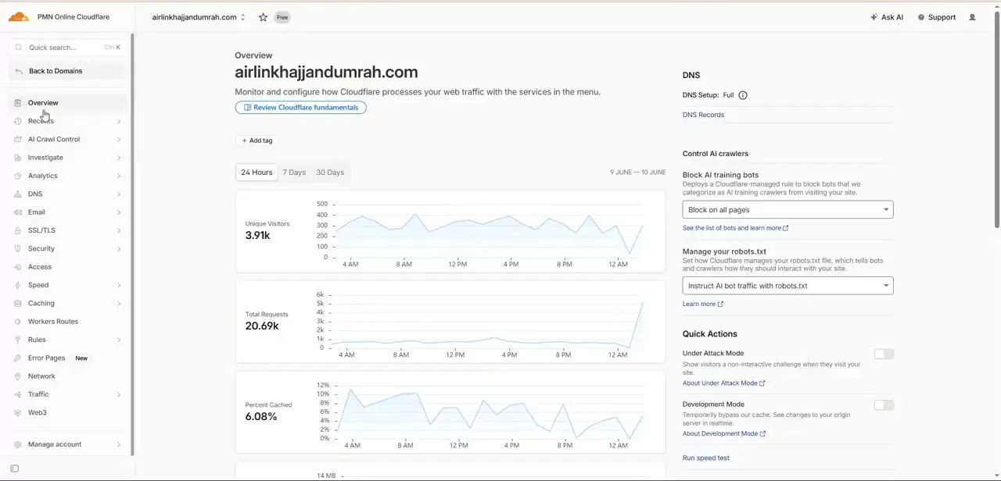Expand the AI Crawl Control chevron
The height and width of the screenshot is (481, 1001).
(x=119, y=140)
